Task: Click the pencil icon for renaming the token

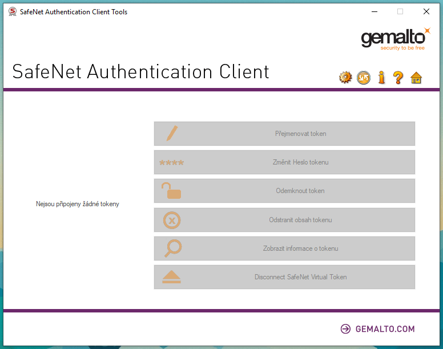Action: click(172, 133)
